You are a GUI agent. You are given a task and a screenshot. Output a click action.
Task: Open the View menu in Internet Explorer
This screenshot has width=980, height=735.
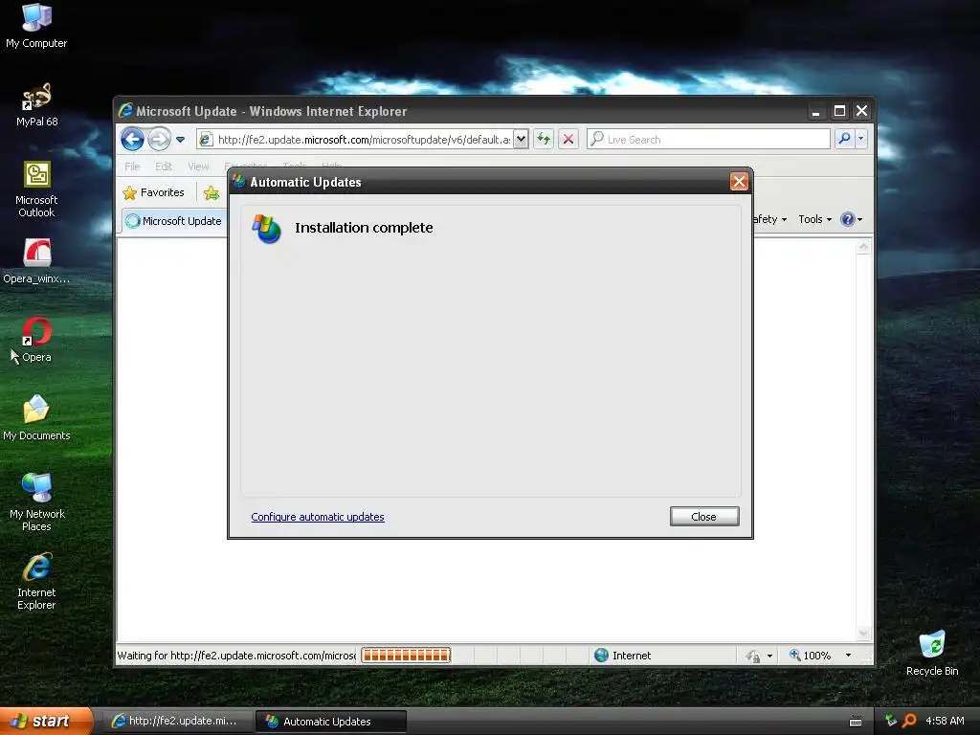coord(198,167)
